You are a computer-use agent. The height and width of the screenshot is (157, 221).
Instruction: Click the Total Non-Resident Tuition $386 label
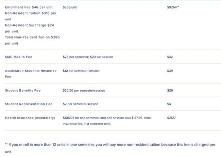coord(32,37)
